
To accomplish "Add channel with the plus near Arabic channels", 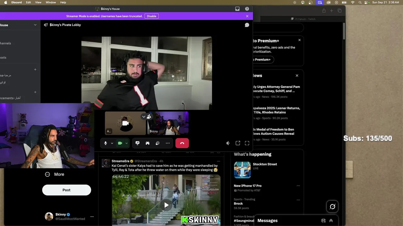I will click(35, 69).
